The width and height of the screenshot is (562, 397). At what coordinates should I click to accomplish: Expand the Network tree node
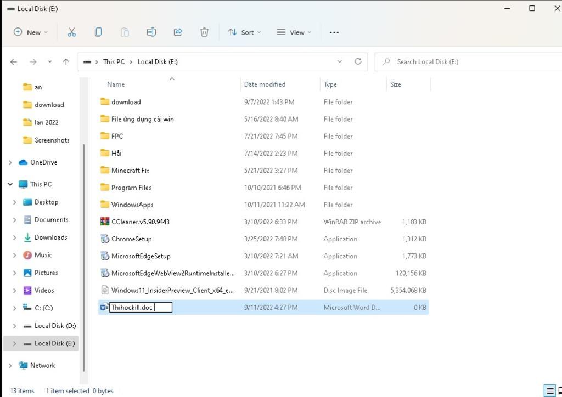coord(10,366)
